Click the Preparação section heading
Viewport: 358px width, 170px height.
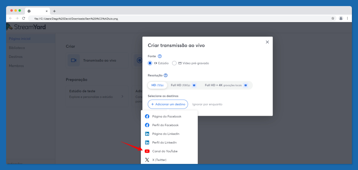pos(77,80)
